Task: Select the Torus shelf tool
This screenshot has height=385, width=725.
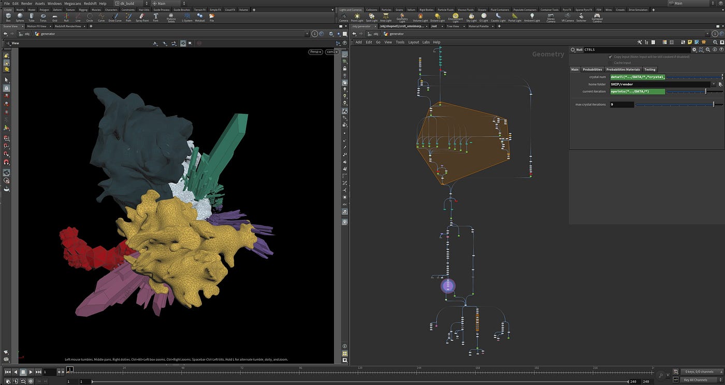Action: (x=43, y=18)
